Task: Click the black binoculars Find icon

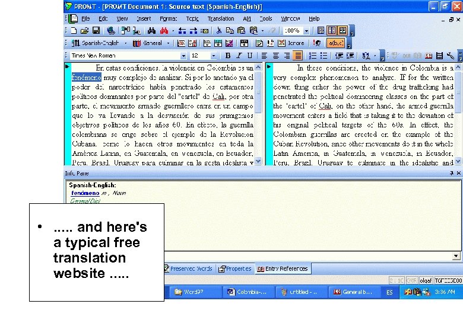Action: pos(152,31)
